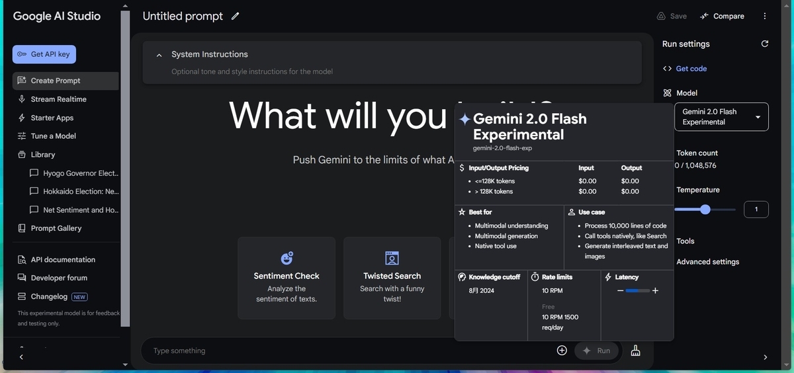Click the microphone icon beside Stream Realtime

click(x=22, y=99)
